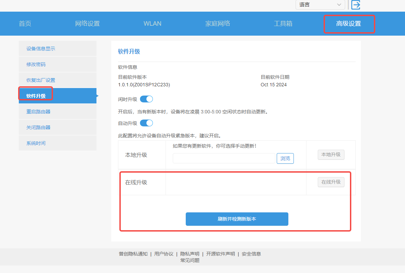Select 修改密码 from the sidebar
This screenshot has width=405, height=273.
36,64
